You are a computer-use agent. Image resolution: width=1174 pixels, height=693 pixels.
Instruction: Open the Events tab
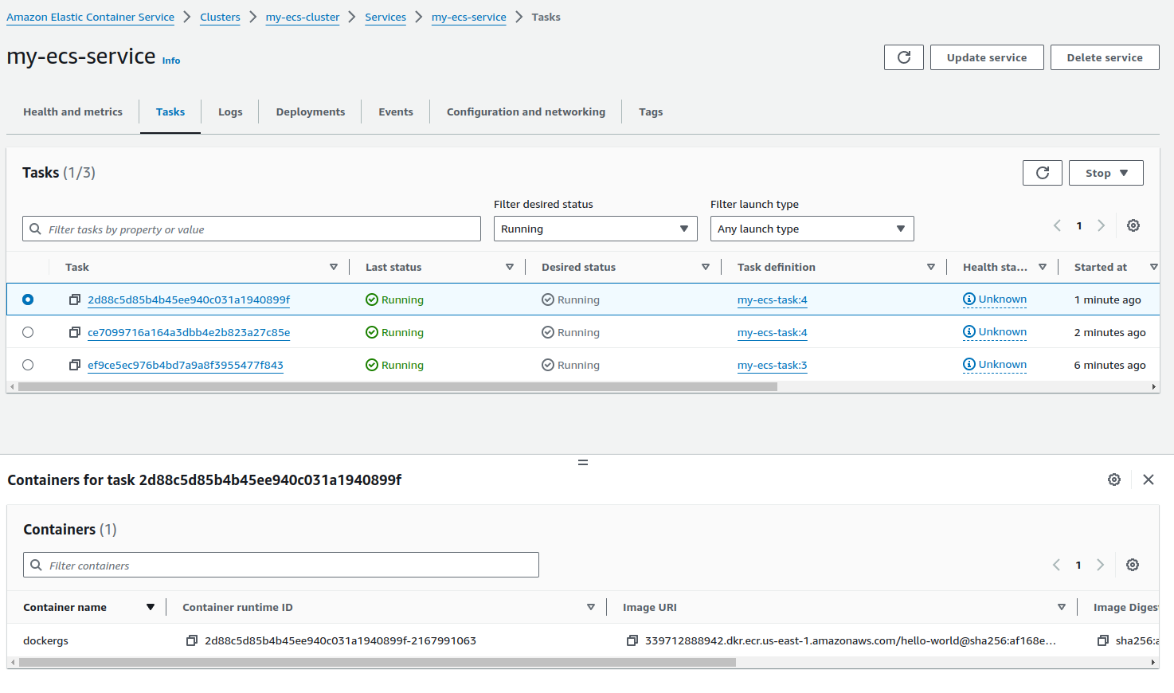(x=396, y=112)
